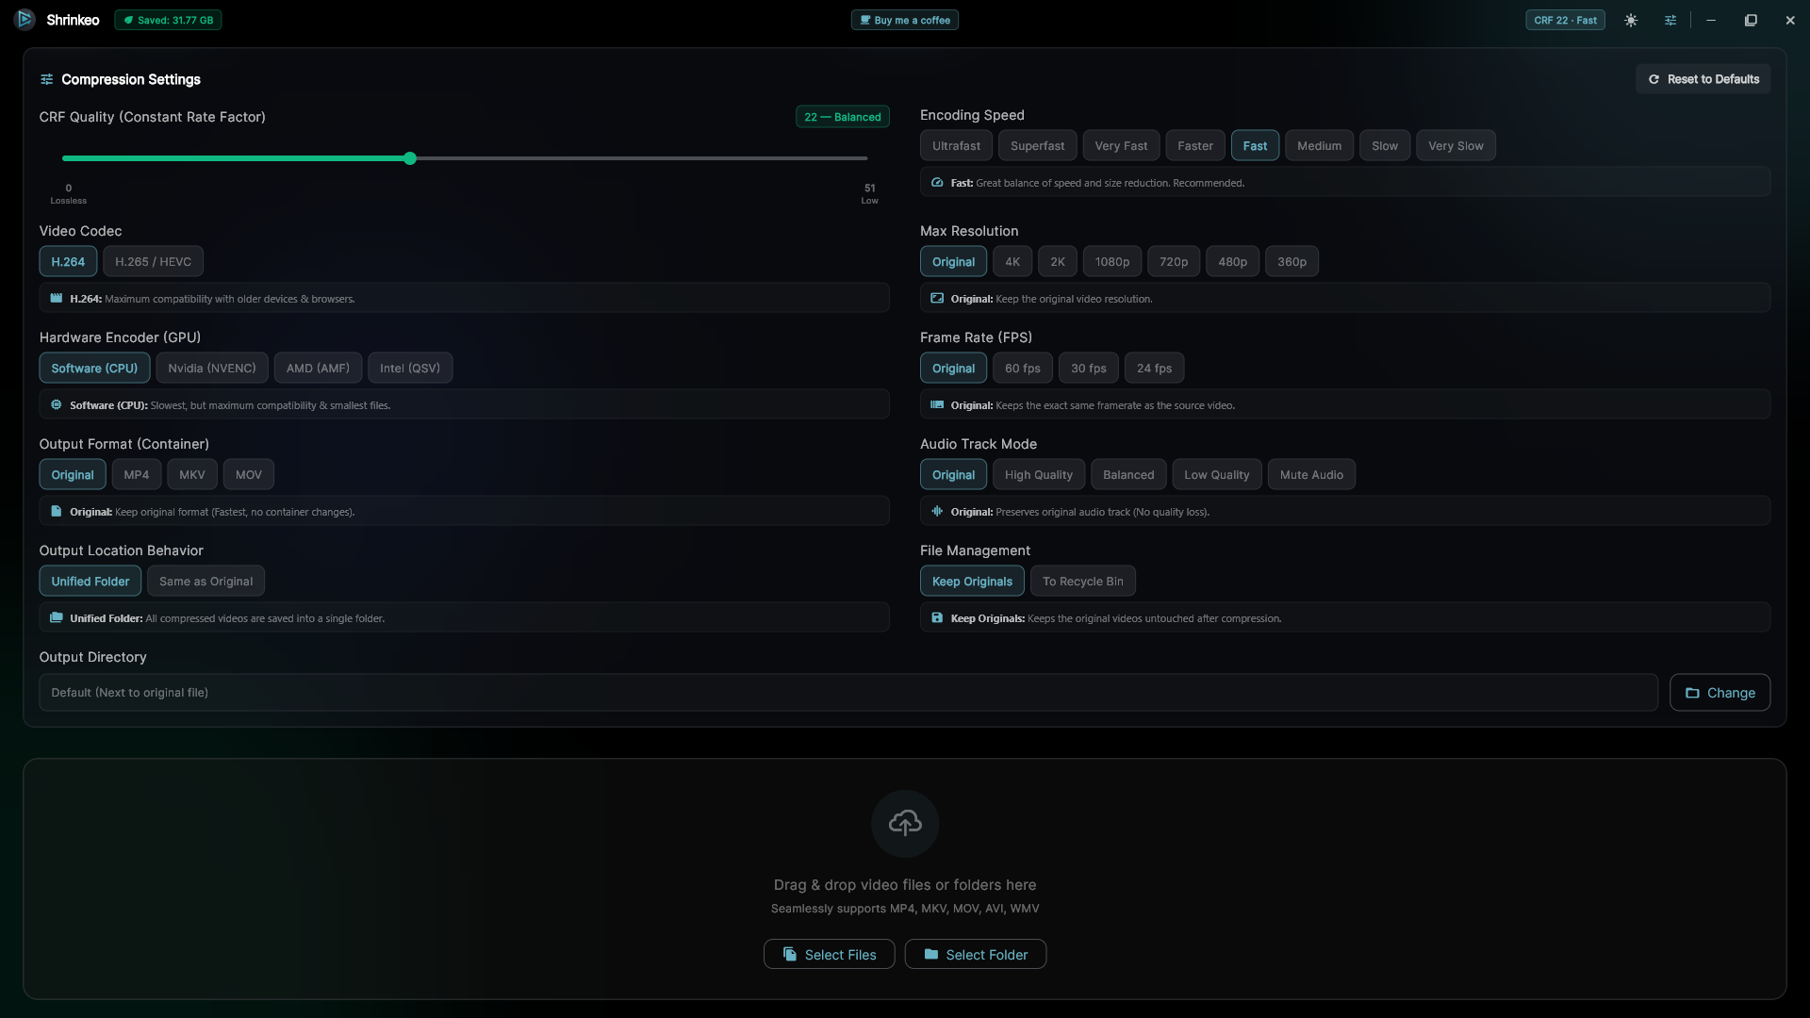Select Same as Original output location
Viewport: 1810px width, 1018px height.
(206, 581)
